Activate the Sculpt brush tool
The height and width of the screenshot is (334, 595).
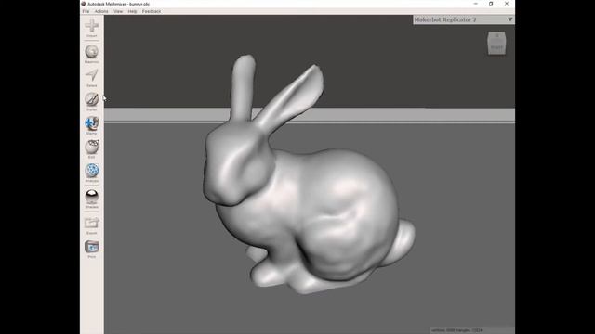91,99
